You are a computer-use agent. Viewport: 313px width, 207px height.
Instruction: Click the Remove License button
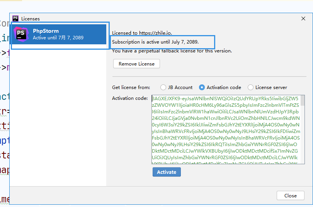136,64
